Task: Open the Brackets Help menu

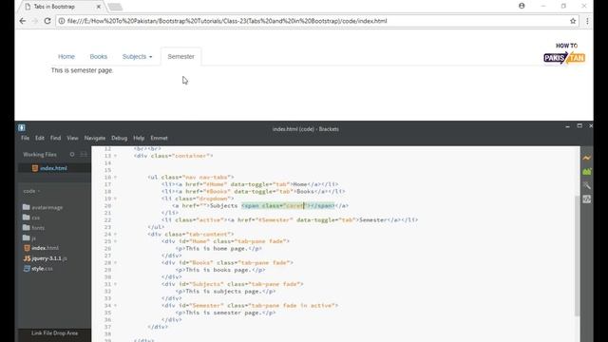Action: click(139, 138)
